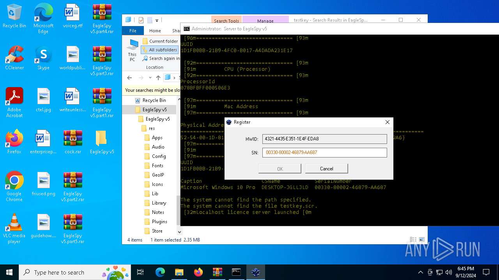Image resolution: width=499 pixels, height=280 pixels.
Task: Switch to the Manage tab
Action: coord(265,21)
